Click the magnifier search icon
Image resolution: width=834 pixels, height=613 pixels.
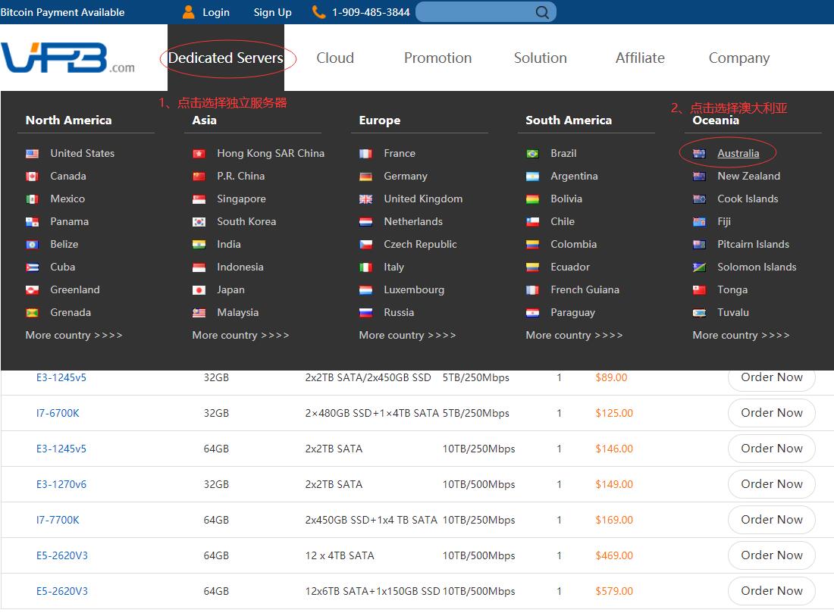(542, 12)
